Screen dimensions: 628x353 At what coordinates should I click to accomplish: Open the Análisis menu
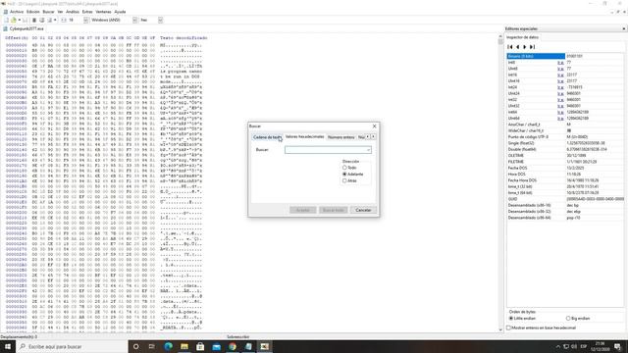pos(73,12)
